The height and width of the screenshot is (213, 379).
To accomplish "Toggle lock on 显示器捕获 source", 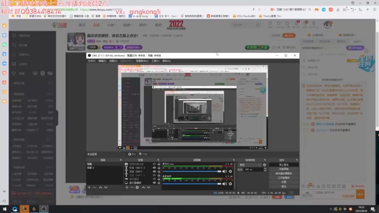I will click(159, 183).
